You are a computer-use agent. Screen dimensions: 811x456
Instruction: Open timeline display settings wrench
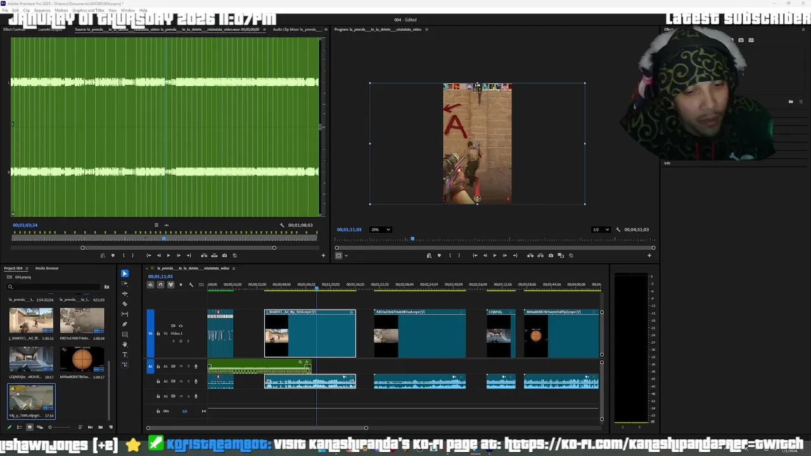(191, 284)
